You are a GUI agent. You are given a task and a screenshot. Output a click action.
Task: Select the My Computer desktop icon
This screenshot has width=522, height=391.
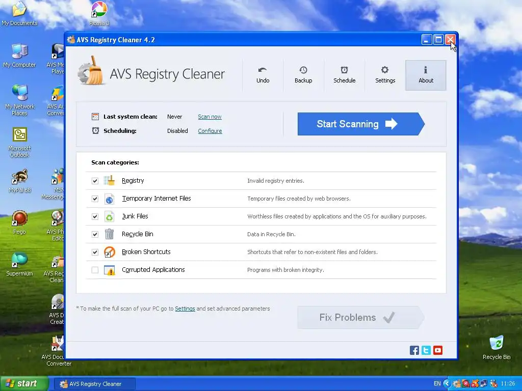point(19,55)
